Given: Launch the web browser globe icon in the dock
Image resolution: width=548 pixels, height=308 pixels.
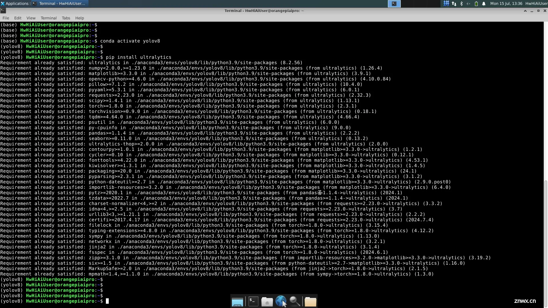Looking at the screenshot, I should coord(281,301).
